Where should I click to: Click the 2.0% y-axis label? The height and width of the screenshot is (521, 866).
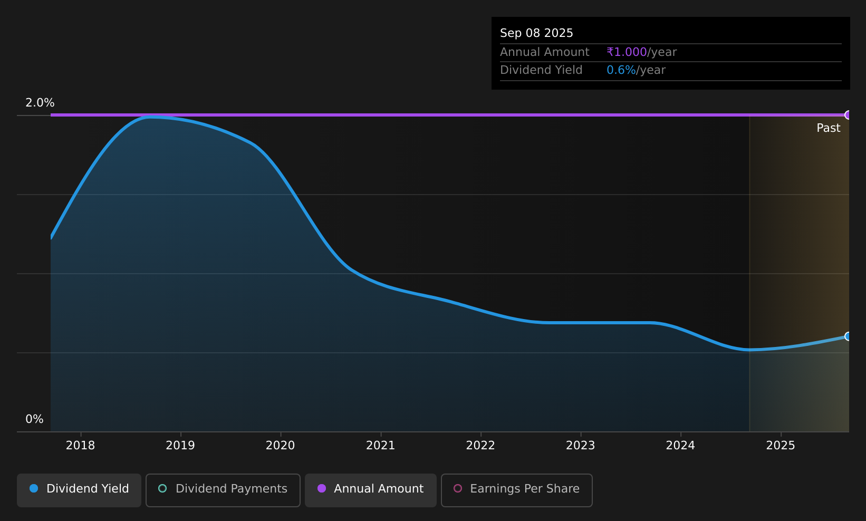[40, 103]
